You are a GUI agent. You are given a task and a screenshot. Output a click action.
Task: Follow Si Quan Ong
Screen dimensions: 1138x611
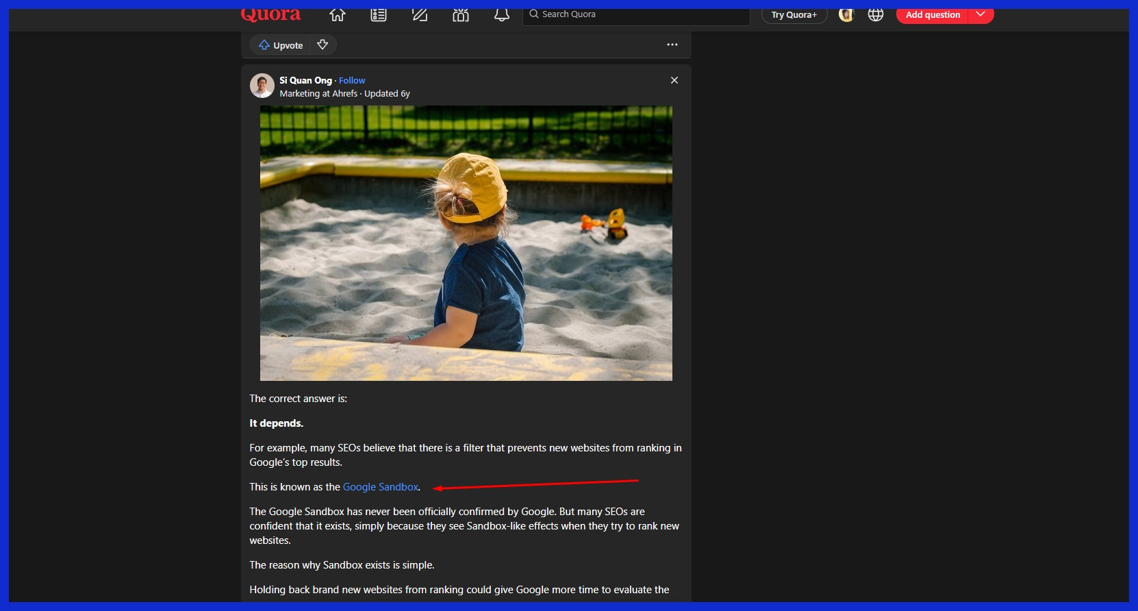click(352, 81)
